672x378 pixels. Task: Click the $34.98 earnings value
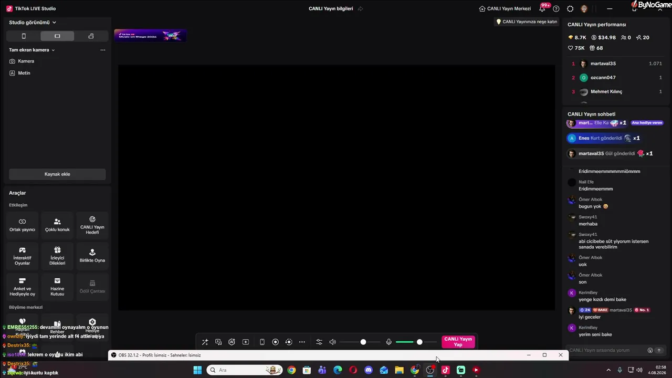tap(603, 38)
